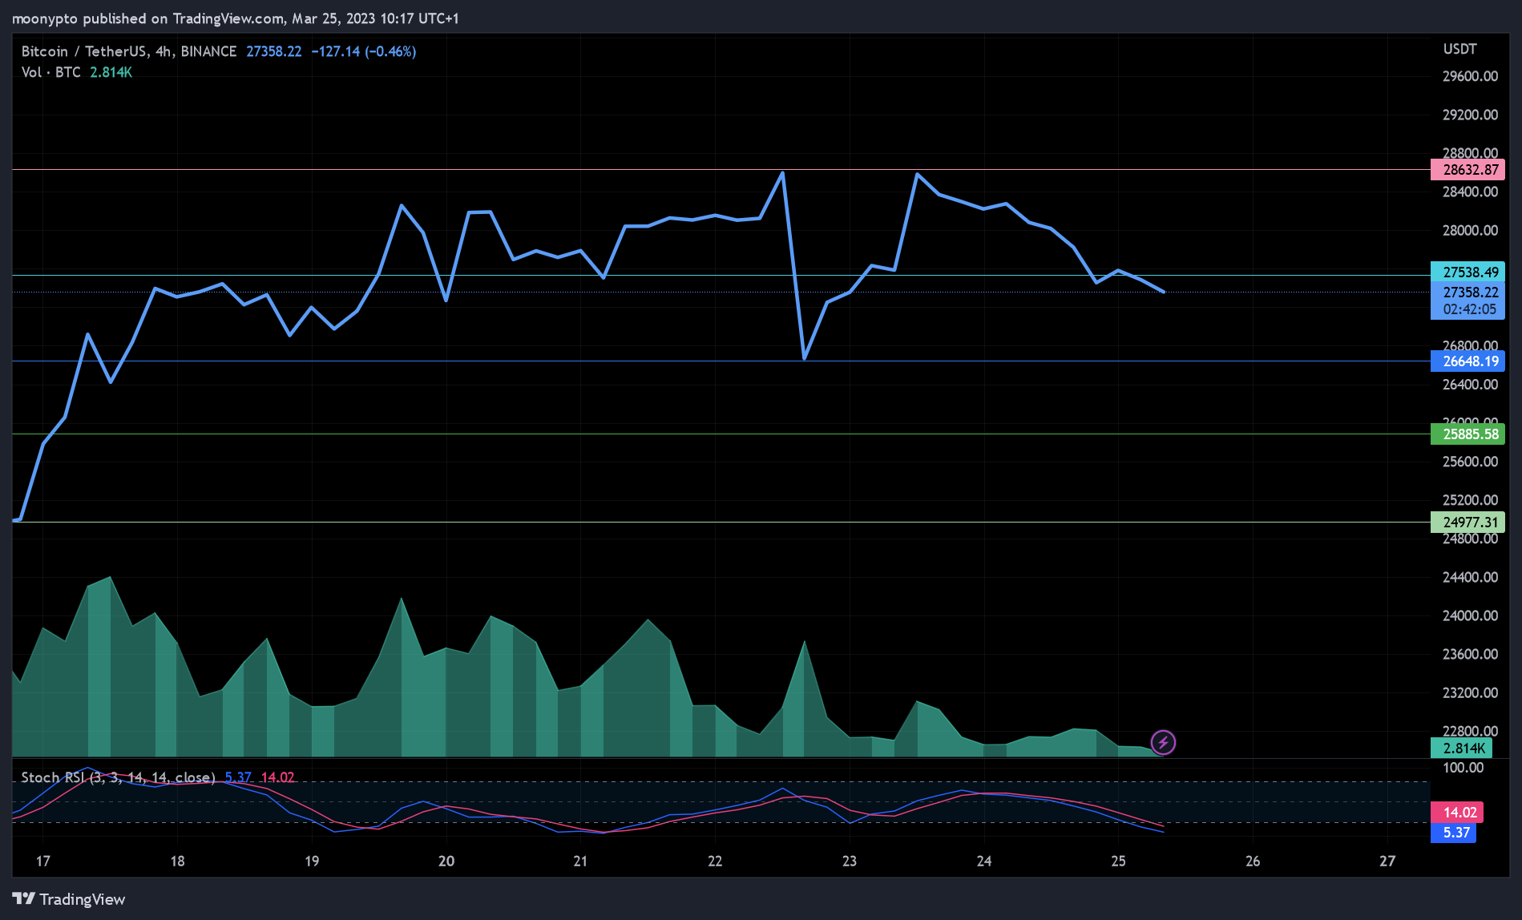1522x920 pixels.
Task: Click the 27538.49 cyan price label
Action: pyautogui.click(x=1468, y=272)
